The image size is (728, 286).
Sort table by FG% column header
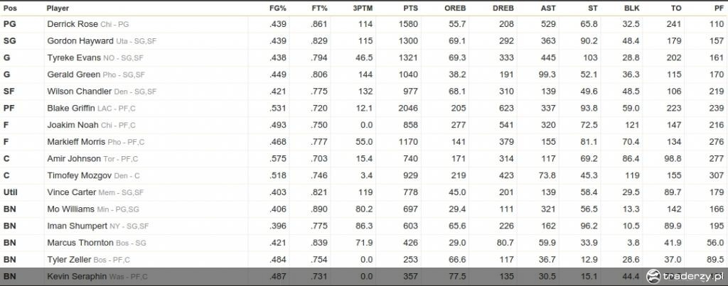278,9
